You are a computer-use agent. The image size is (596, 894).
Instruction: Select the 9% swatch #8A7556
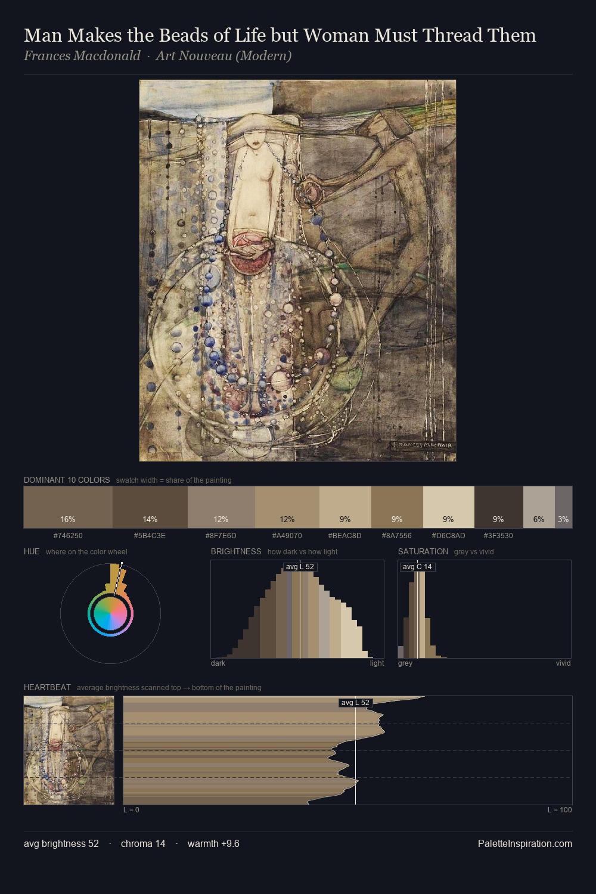[397, 507]
